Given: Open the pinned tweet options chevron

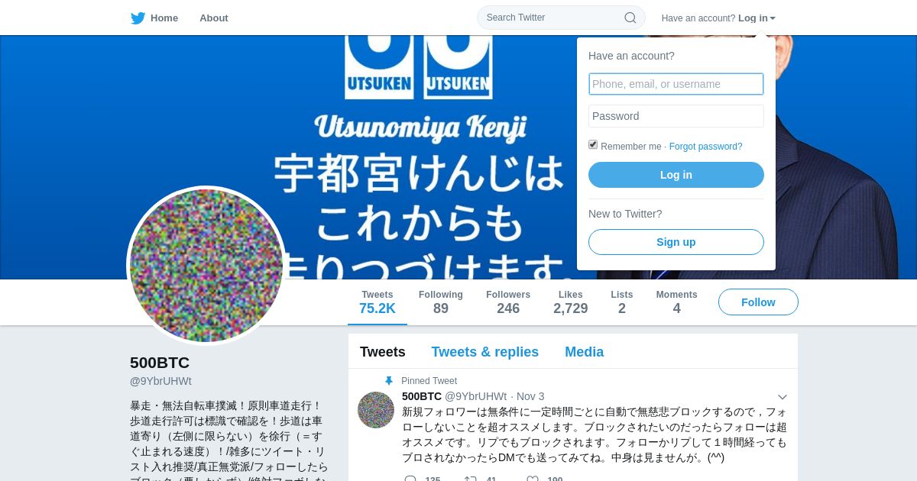Looking at the screenshot, I should (782, 397).
